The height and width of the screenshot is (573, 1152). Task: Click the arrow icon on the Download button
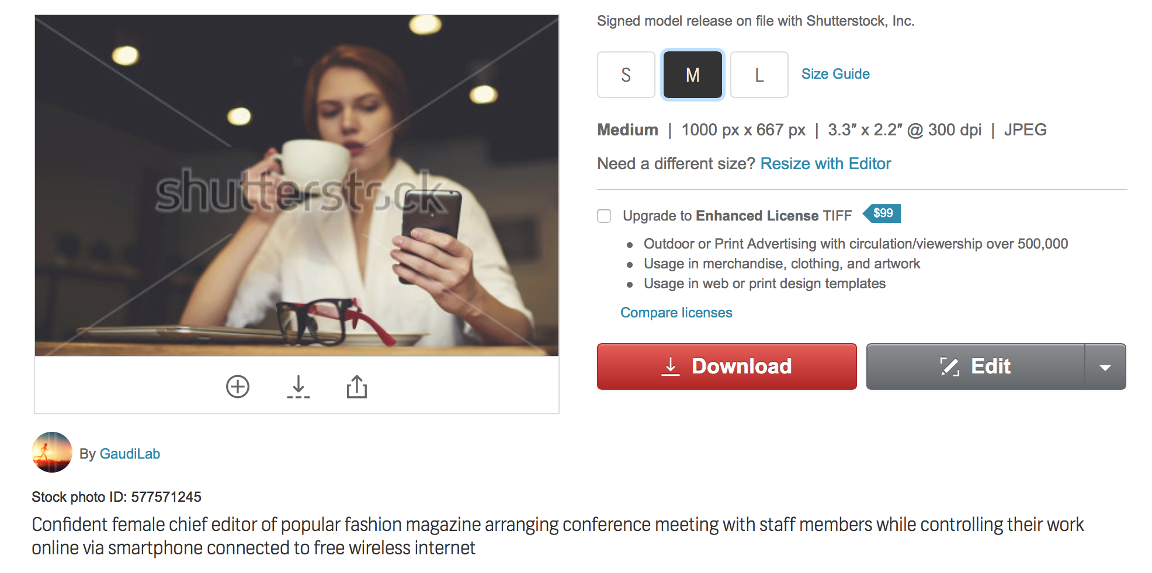pos(671,366)
